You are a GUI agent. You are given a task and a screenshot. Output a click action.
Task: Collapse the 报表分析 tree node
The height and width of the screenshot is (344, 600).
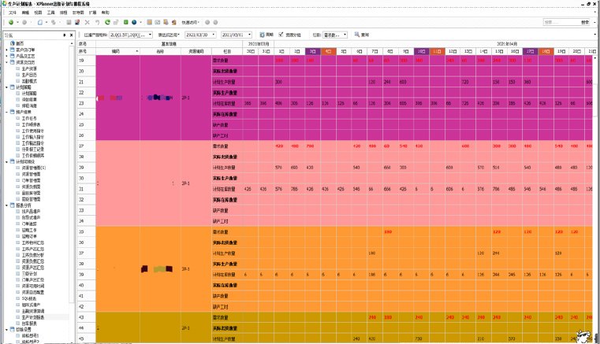point(6,205)
